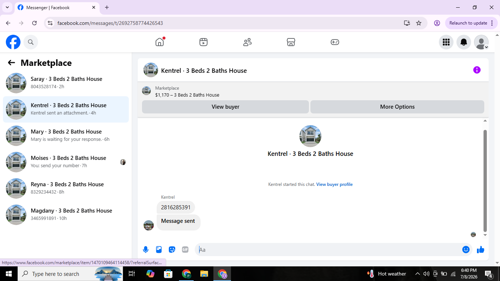Attach a photo with the image icon

(159, 250)
